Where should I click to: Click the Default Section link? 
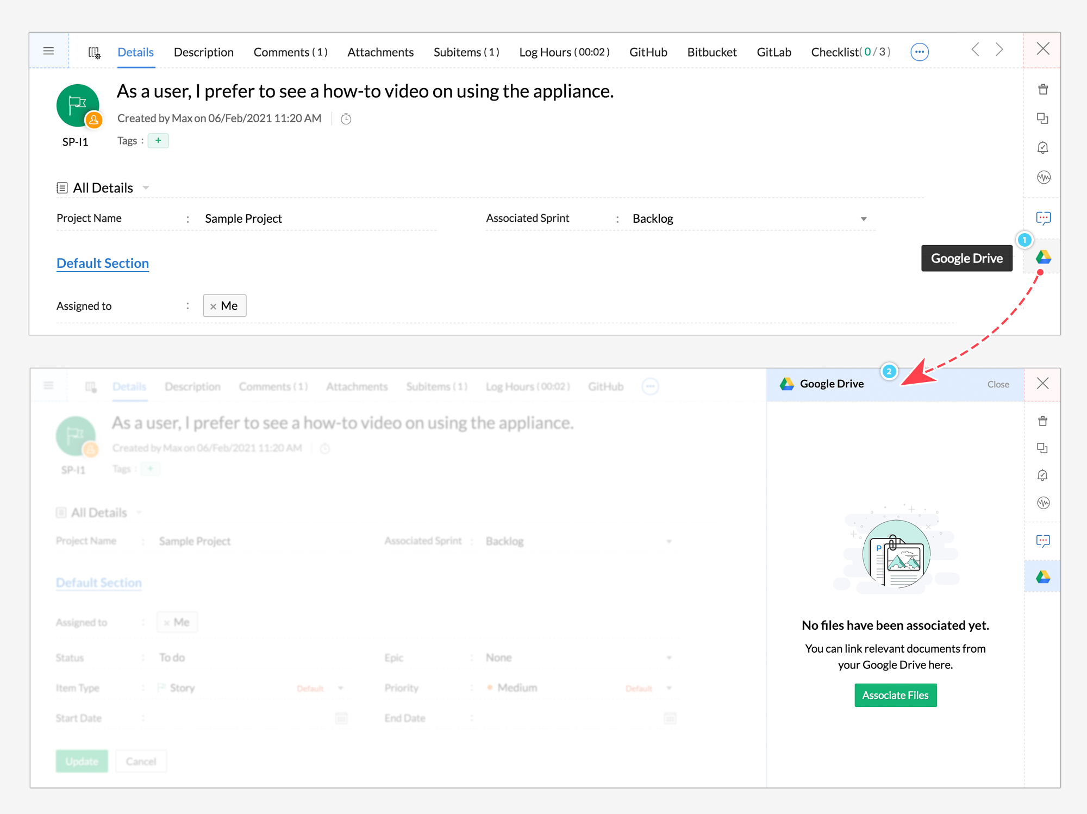click(103, 263)
